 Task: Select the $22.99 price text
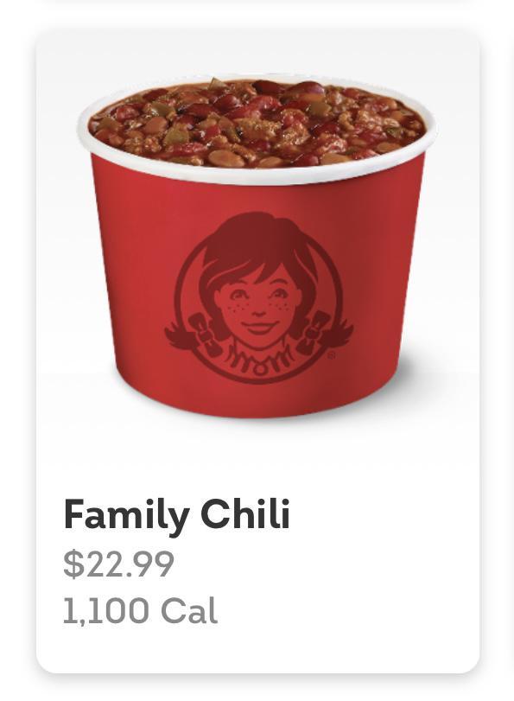pos(118,564)
